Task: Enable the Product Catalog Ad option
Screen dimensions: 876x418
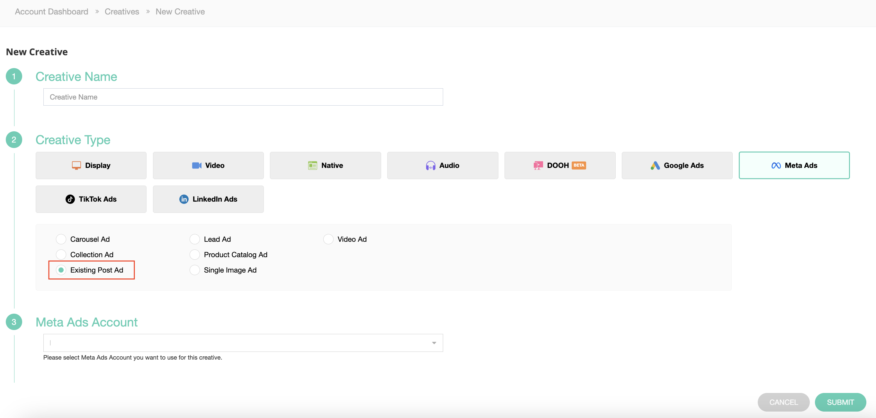Action: coord(194,255)
